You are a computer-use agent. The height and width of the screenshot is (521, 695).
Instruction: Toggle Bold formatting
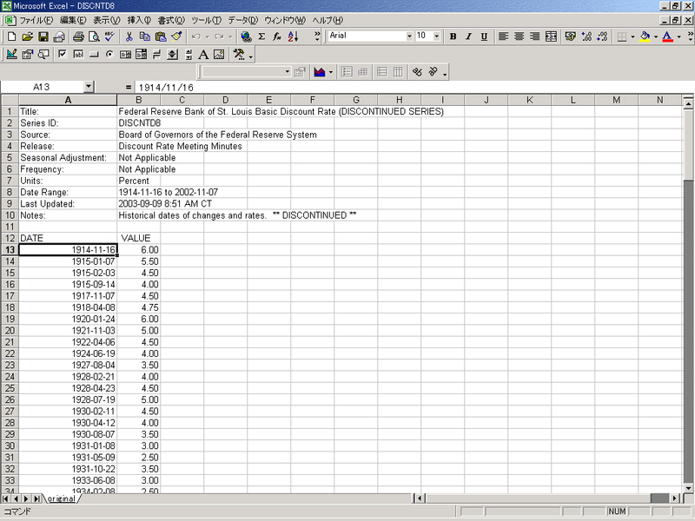pyautogui.click(x=453, y=36)
